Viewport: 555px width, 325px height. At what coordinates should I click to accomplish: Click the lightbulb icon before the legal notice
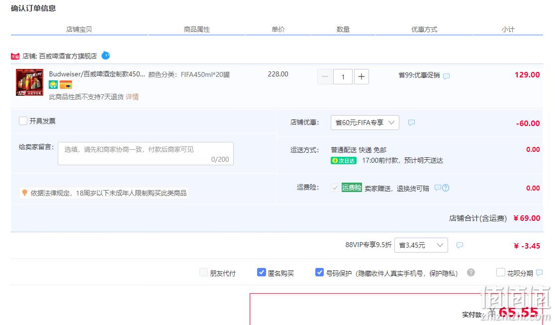pyautogui.click(x=24, y=193)
